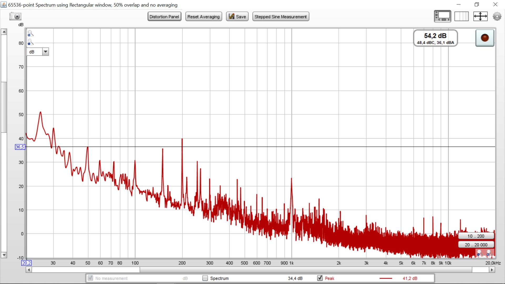Click the horizontal scrollbar right arrow
This screenshot has width=505, height=284.
click(492, 270)
